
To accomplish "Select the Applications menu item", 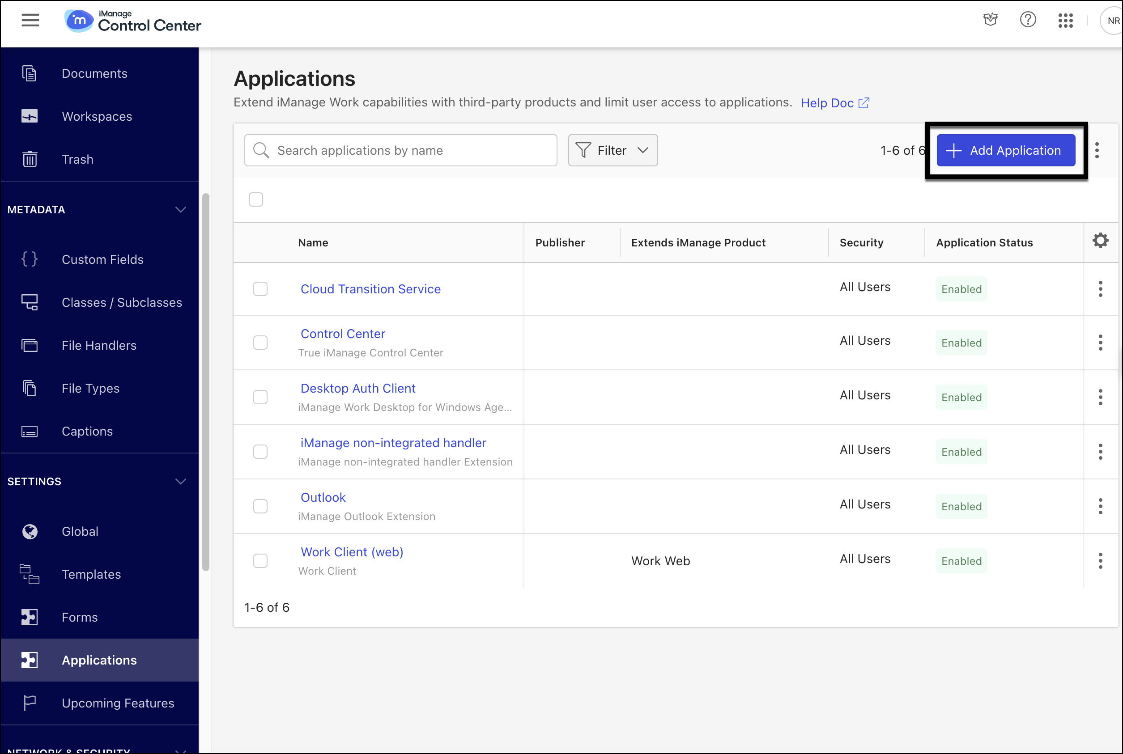I will tap(100, 660).
